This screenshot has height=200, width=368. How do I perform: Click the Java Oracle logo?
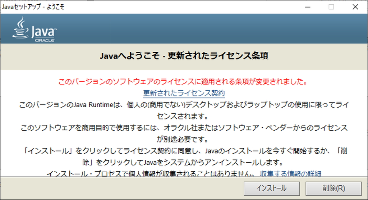pos(34,29)
